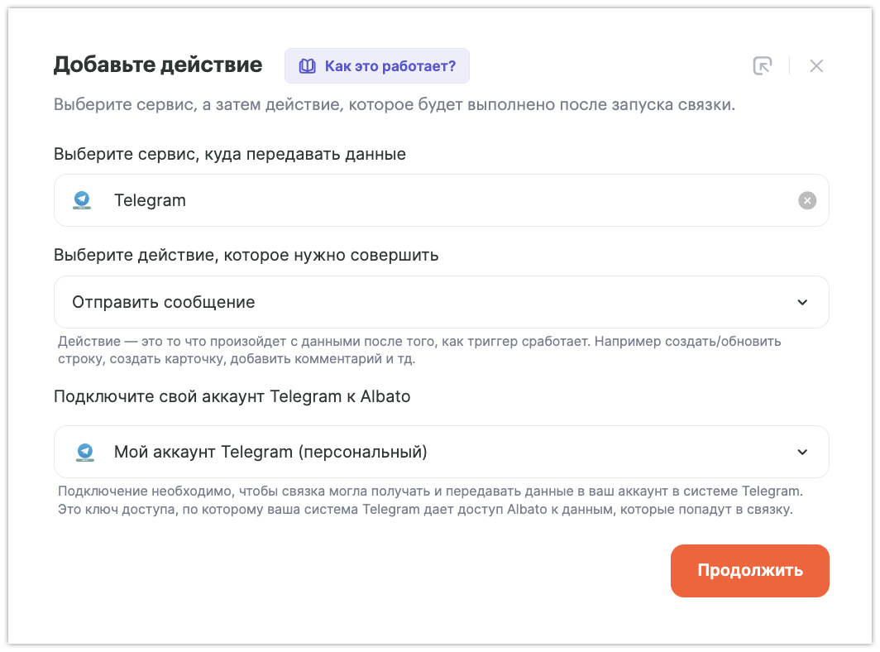
Task: Click the "Добавьте действие" heading
Action: tap(158, 65)
